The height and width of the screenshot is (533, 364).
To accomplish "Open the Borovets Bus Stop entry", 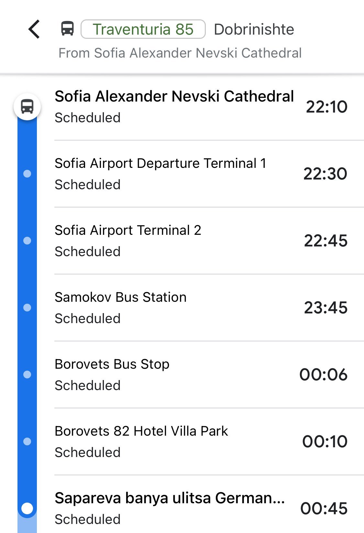I will pyautogui.click(x=112, y=364).
